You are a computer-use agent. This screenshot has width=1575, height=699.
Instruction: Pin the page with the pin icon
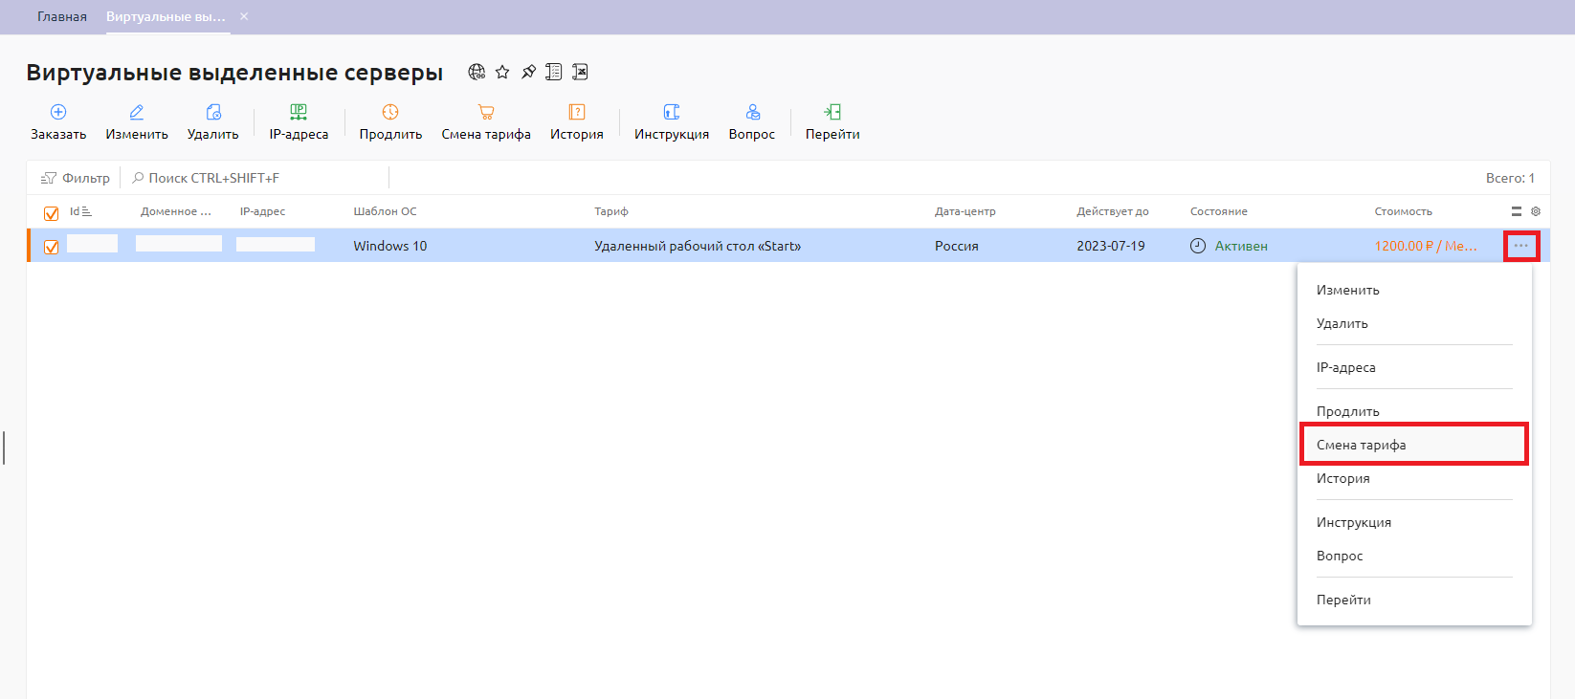pos(528,72)
